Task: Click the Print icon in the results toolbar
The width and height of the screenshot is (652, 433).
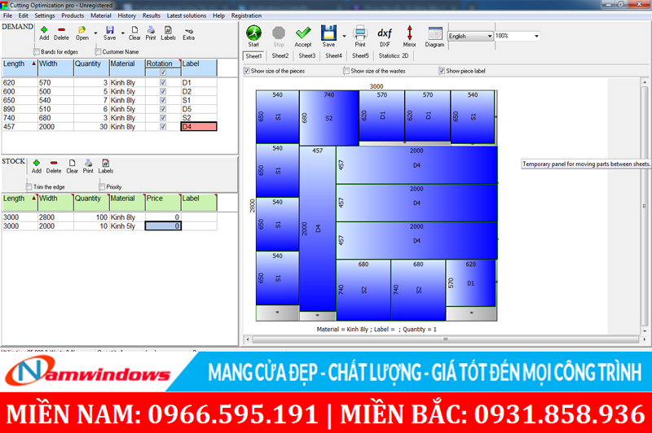Action: [x=360, y=33]
